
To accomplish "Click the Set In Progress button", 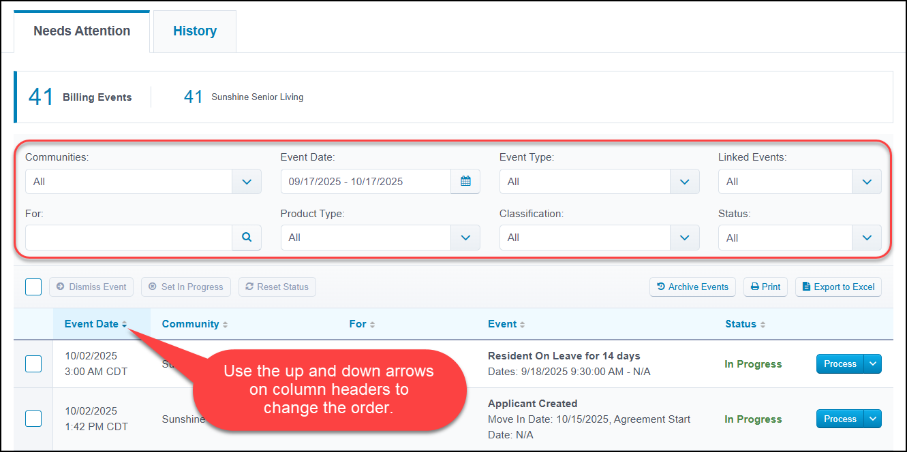I will tap(186, 287).
